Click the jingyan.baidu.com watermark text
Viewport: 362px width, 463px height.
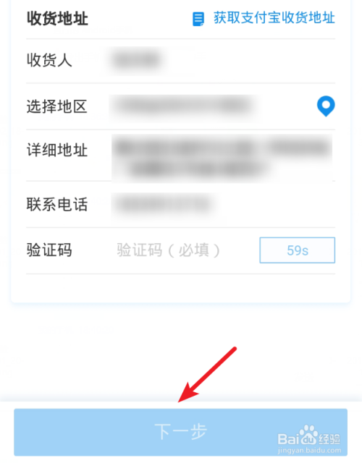tap(309, 451)
